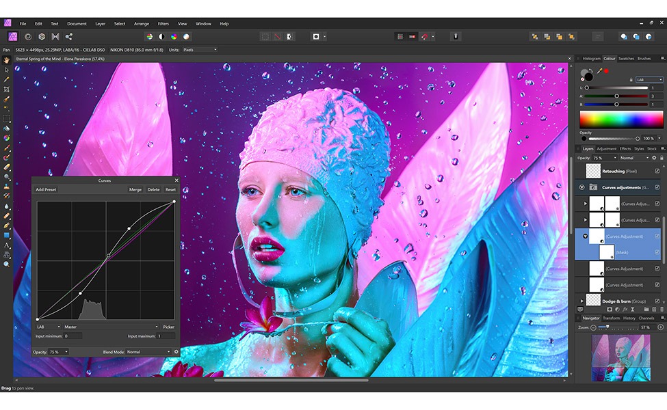The image size is (667, 410).
Task: Toggle the Quick Mask icon
Action: 316,36
